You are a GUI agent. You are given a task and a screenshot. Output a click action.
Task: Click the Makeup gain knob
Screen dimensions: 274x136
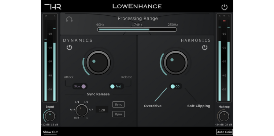[x=224, y=116]
